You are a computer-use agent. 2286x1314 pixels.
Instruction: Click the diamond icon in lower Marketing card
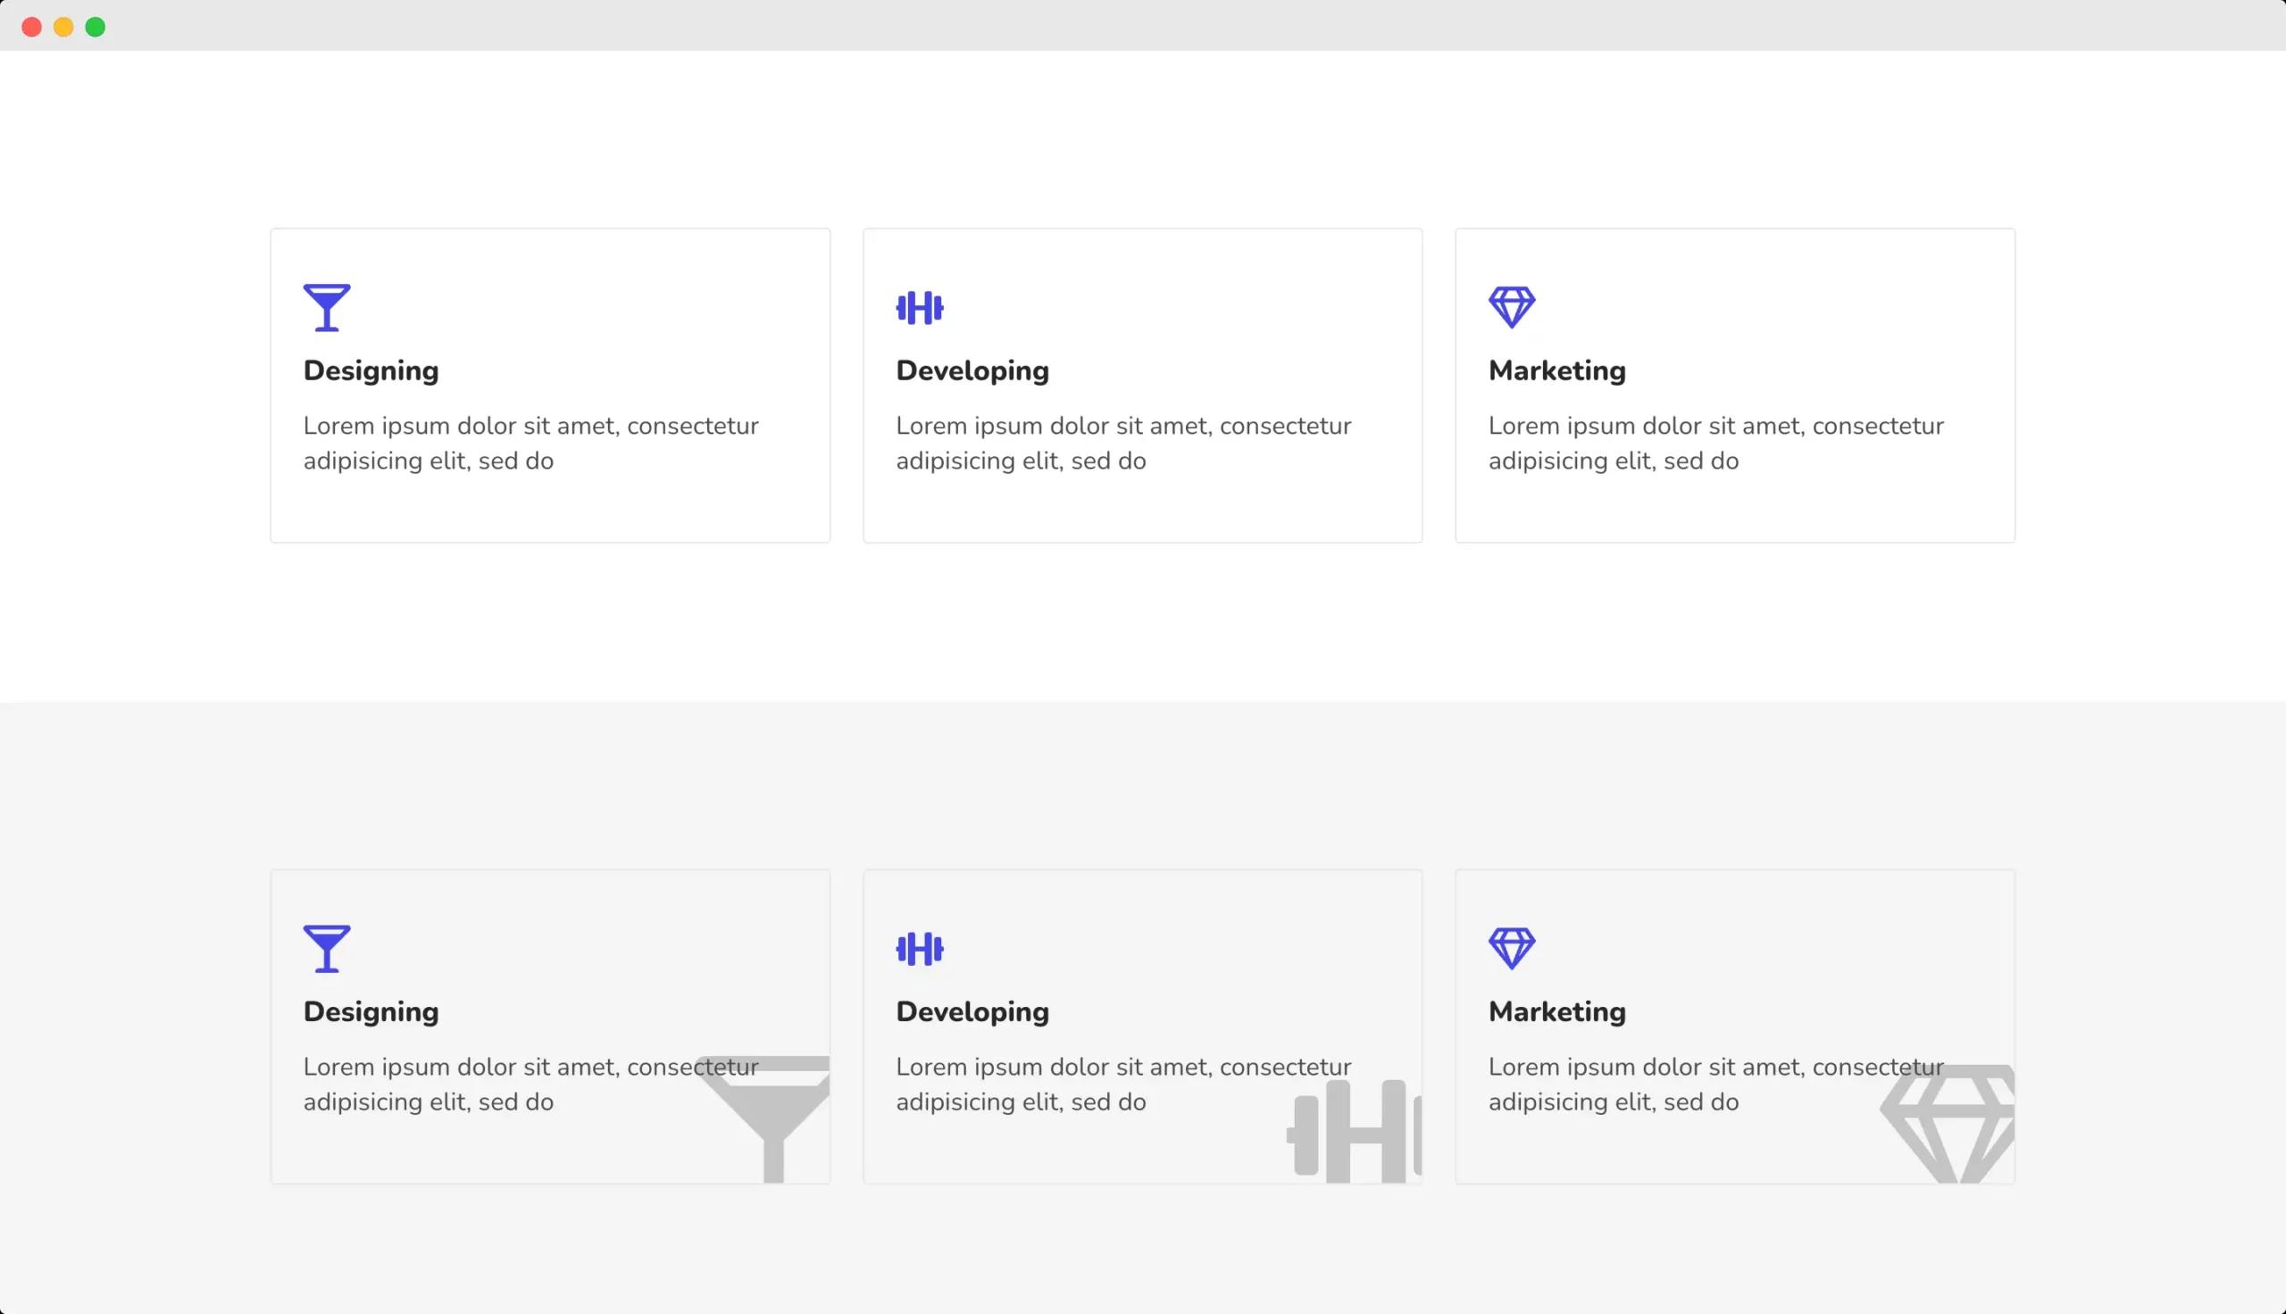1512,950
